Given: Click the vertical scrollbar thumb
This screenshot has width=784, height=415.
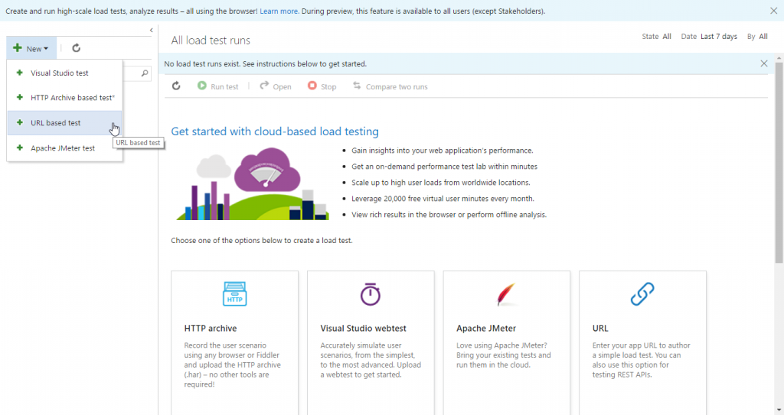Looking at the screenshot, I should coord(779,163).
